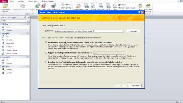Click the OK button
Image resolution: width=183 pixels, height=103 pixels.
(121, 86)
